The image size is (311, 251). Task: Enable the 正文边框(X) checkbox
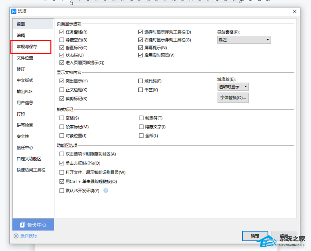click(62, 90)
